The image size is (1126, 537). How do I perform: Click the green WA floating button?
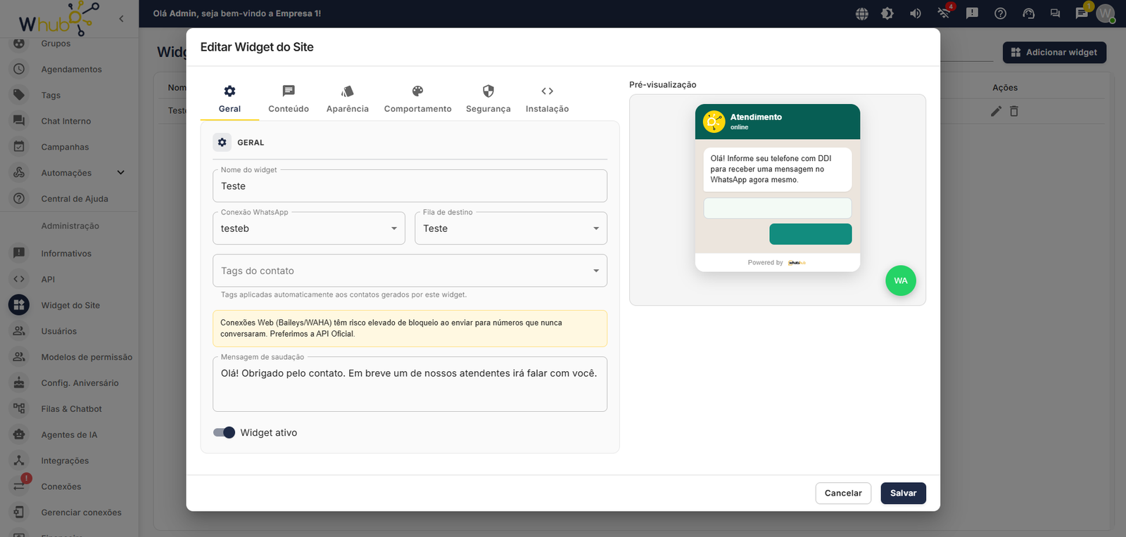[901, 280]
